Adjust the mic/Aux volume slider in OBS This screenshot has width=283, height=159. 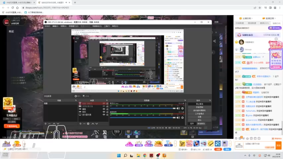tap(143, 108)
